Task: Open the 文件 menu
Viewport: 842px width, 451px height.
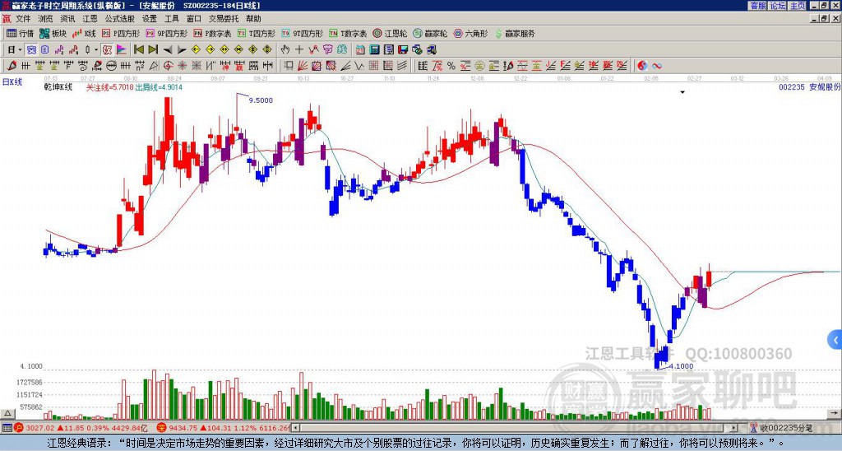Action: pos(23,19)
